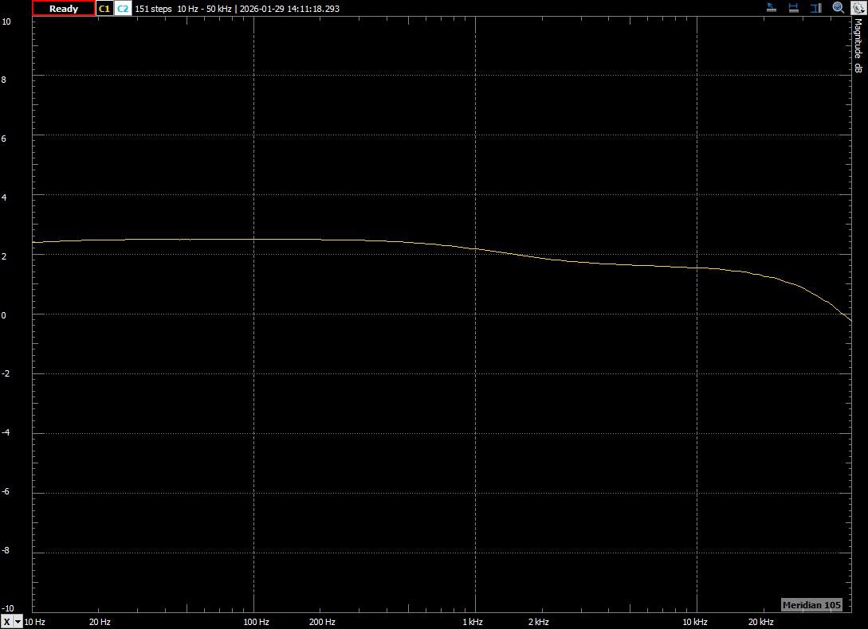This screenshot has height=629, width=868.
Task: Enable the horizontal cursor measurement icon
Action: 794,8
